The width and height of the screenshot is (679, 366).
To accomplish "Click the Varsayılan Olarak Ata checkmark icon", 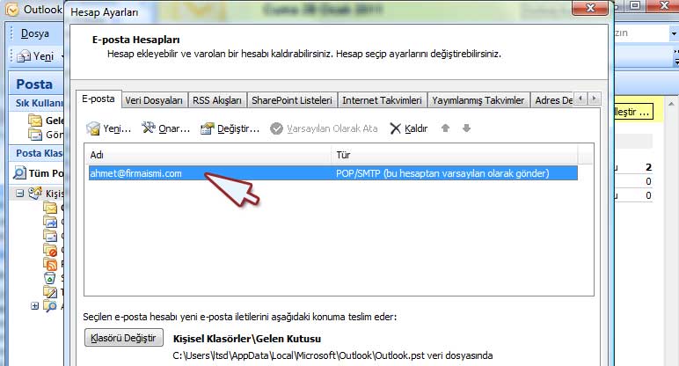I will pyautogui.click(x=276, y=128).
